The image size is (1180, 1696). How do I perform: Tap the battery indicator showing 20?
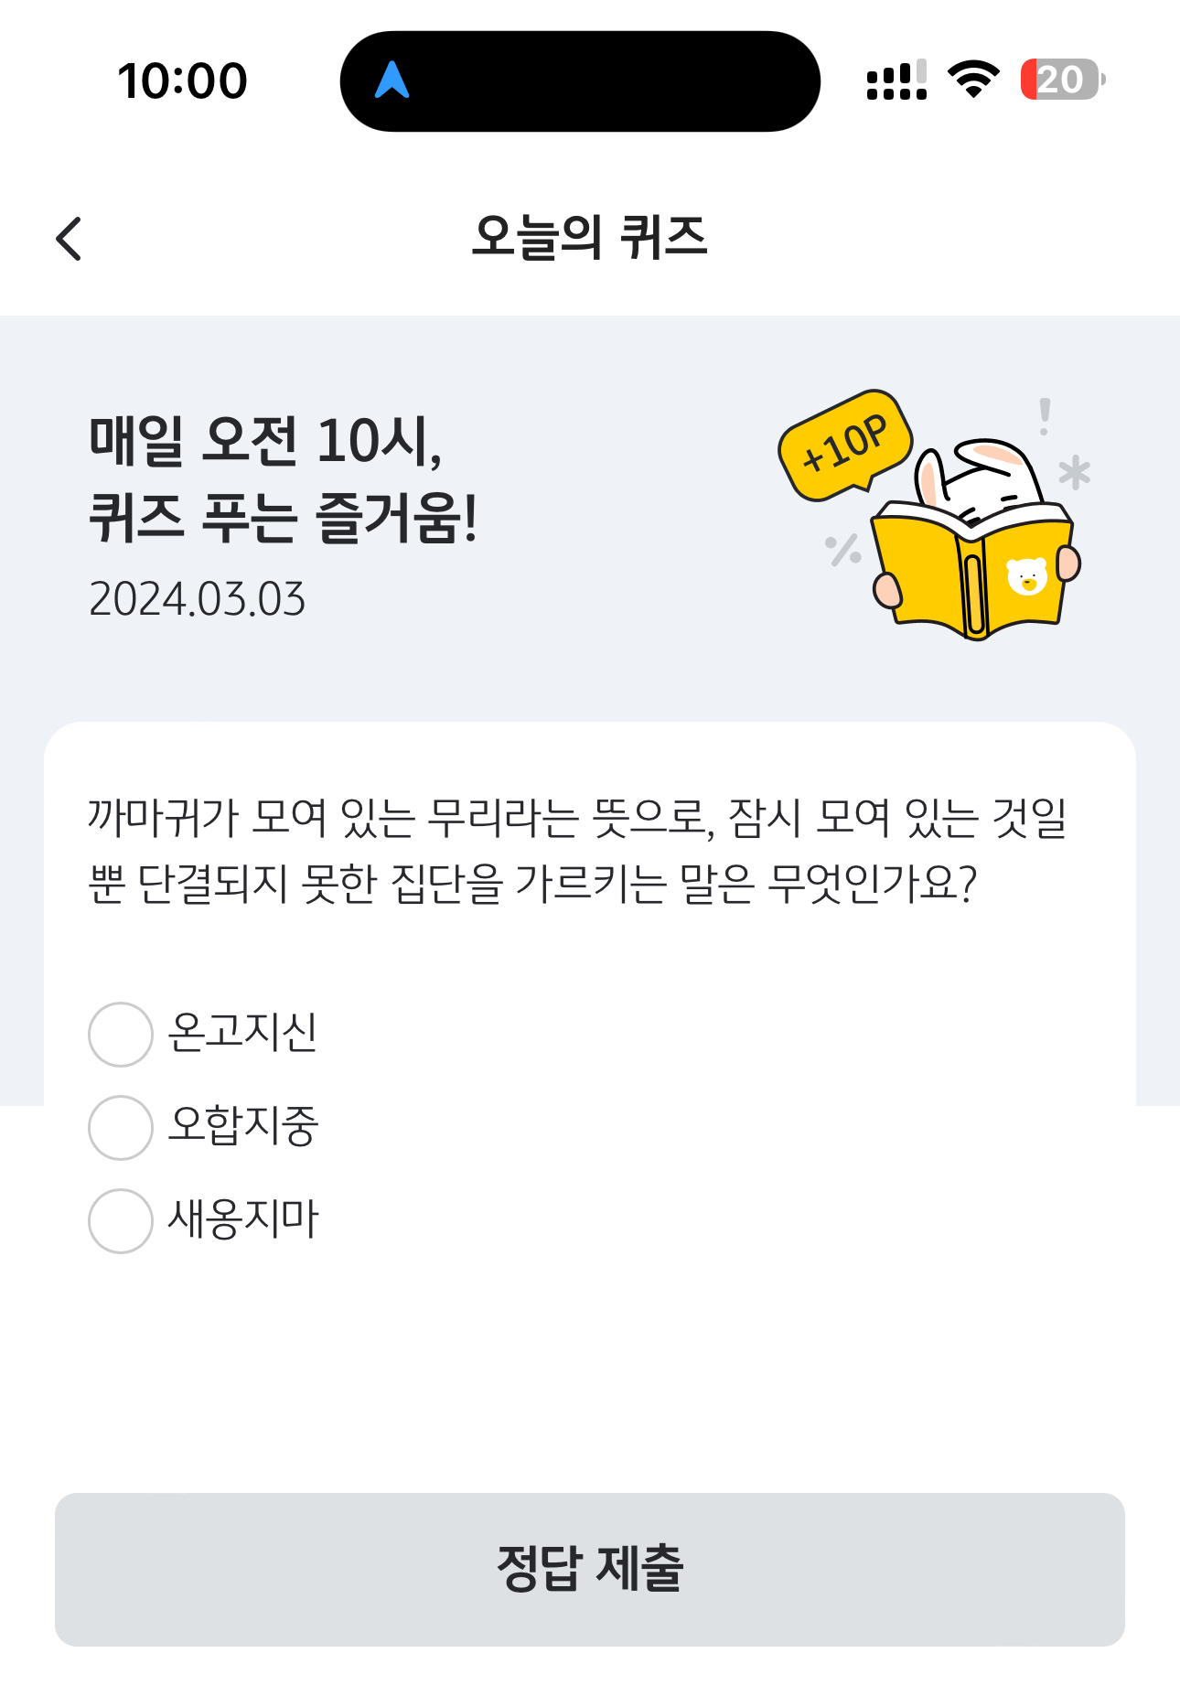tap(1062, 80)
